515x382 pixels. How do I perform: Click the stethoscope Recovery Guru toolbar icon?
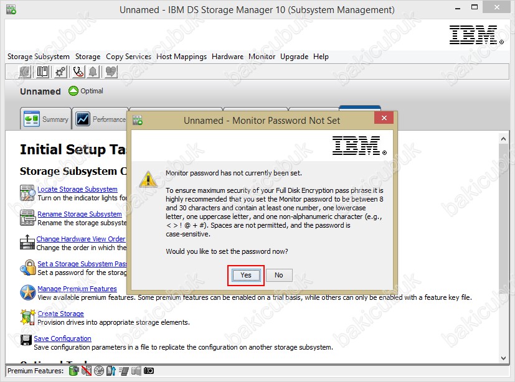click(78, 72)
